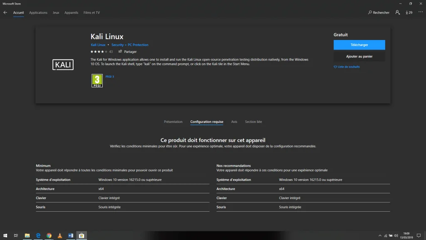Open Security > PC Protection category link
The image size is (426, 240).
(130, 45)
